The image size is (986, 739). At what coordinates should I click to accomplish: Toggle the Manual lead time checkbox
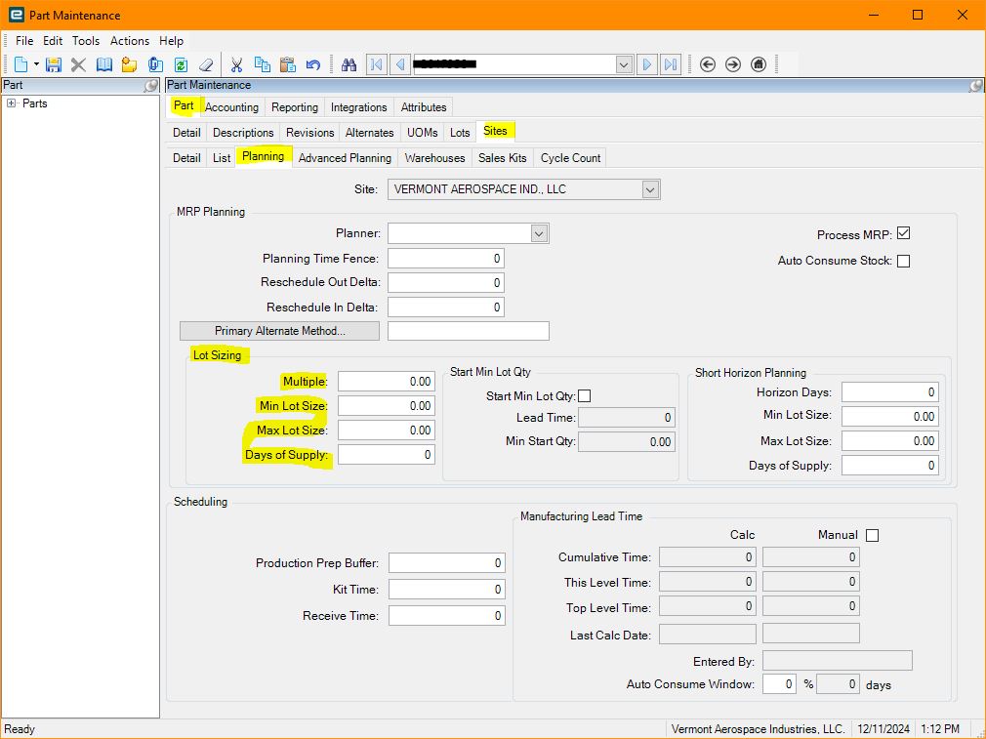pyautogui.click(x=872, y=535)
